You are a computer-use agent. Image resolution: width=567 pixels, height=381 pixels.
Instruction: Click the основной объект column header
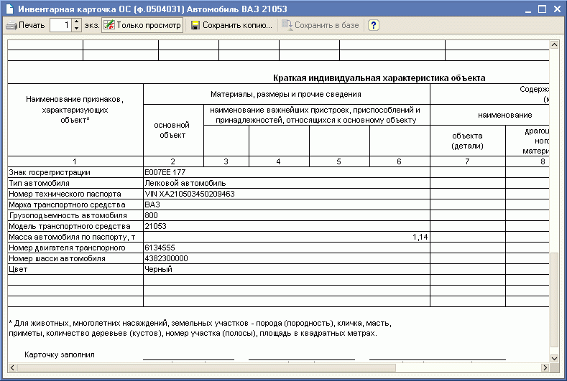coord(174,131)
